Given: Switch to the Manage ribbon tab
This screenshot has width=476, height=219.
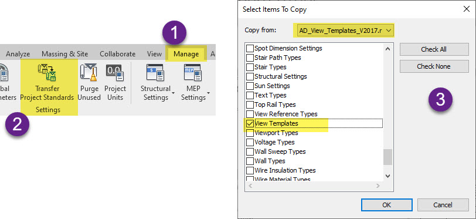Looking at the screenshot, I should 186,54.
